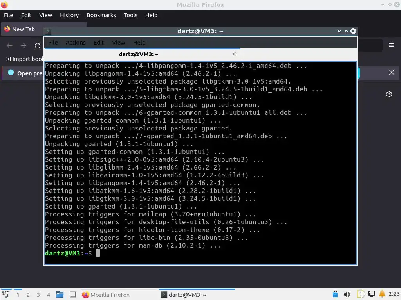Switch to workspace 4
This screenshot has height=300, width=401.
pos(49,295)
